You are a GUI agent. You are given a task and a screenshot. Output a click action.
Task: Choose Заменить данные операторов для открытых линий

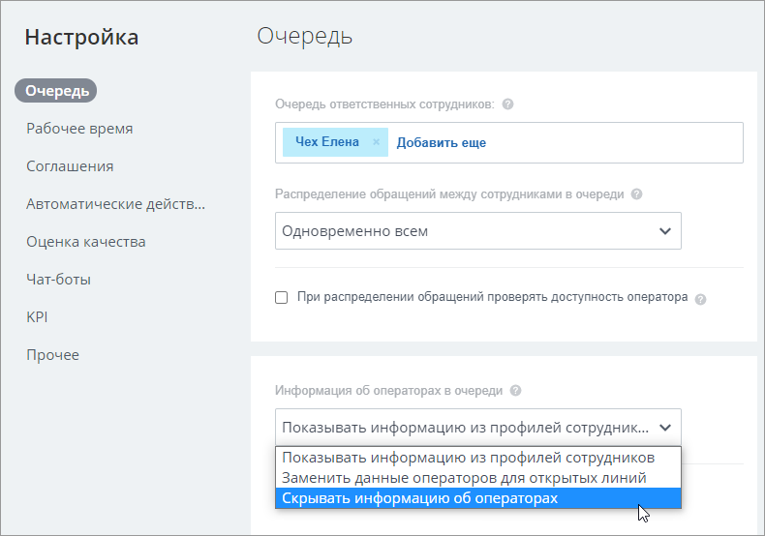point(463,477)
